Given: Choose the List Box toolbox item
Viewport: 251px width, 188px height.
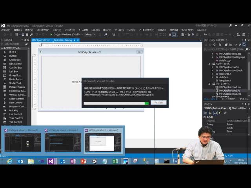Looking at the screenshot, I should pyautogui.click(x=14, y=71).
